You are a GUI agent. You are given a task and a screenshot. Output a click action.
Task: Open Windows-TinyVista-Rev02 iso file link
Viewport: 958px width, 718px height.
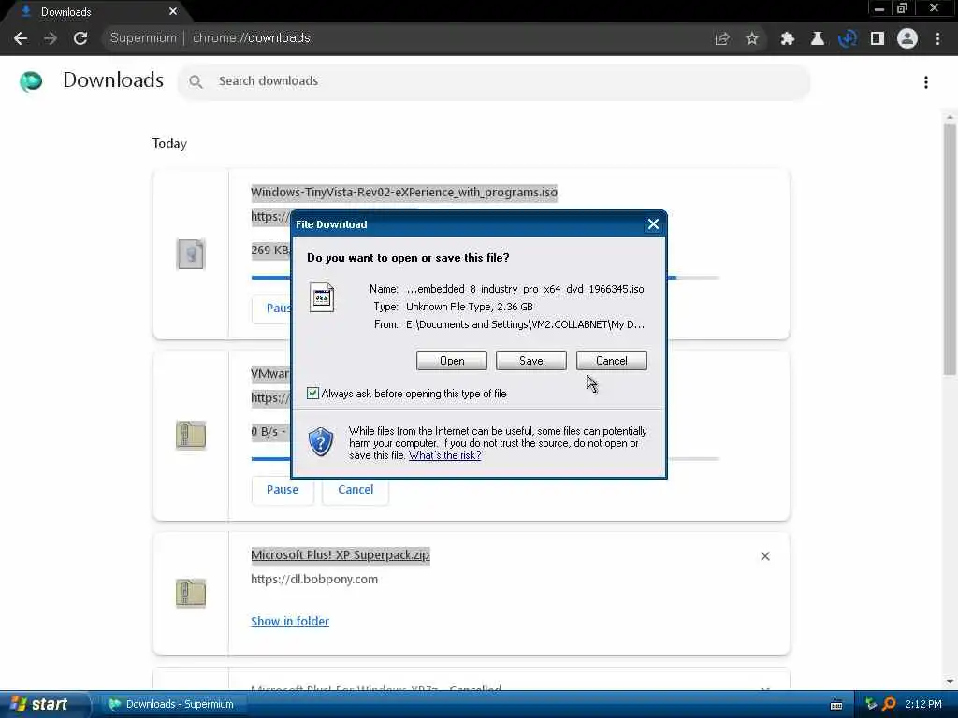tap(404, 193)
